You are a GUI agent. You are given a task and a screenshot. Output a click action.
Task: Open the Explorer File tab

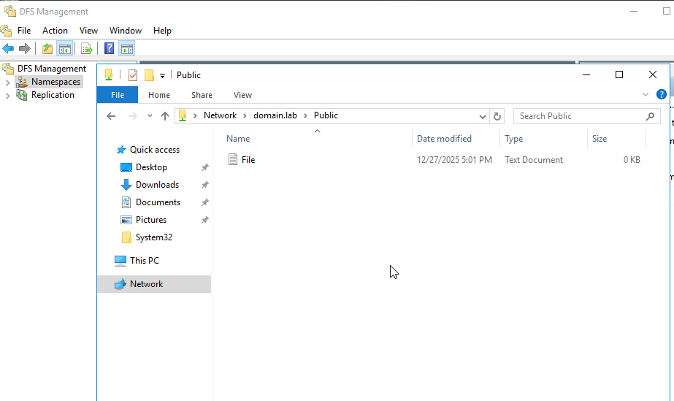tap(118, 95)
